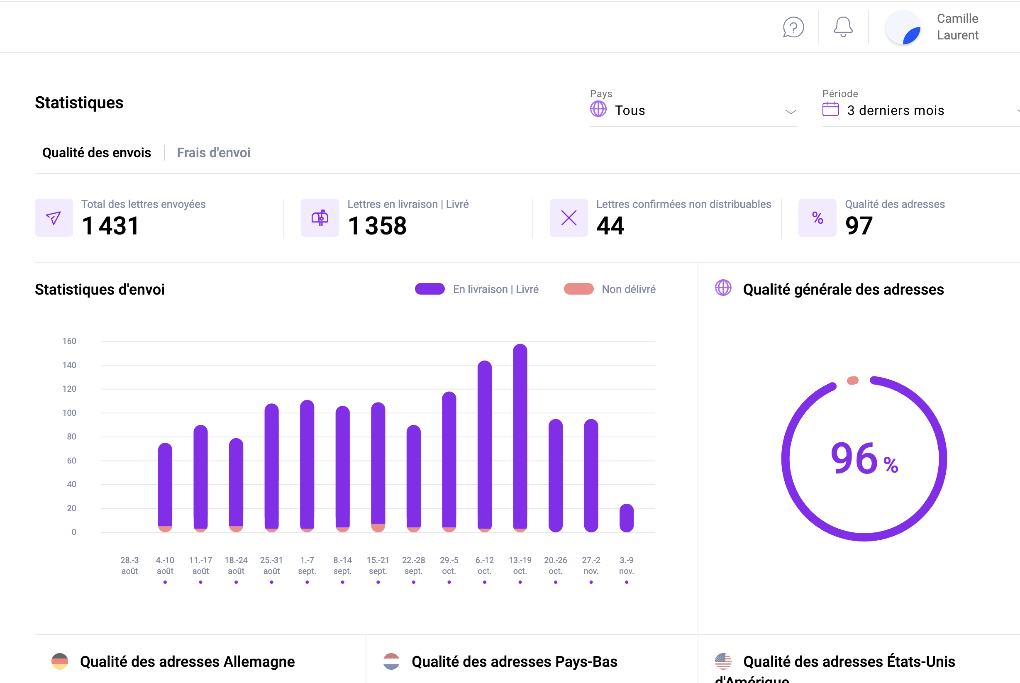
Task: Click the globe icon beside Qualité générale des adresses
Action: 723,288
